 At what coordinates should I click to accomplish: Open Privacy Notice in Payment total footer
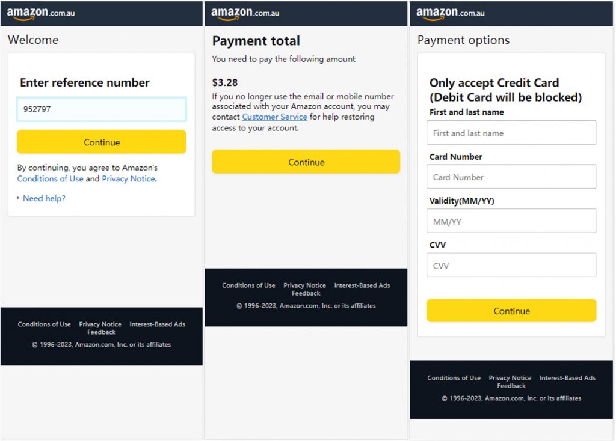(304, 285)
